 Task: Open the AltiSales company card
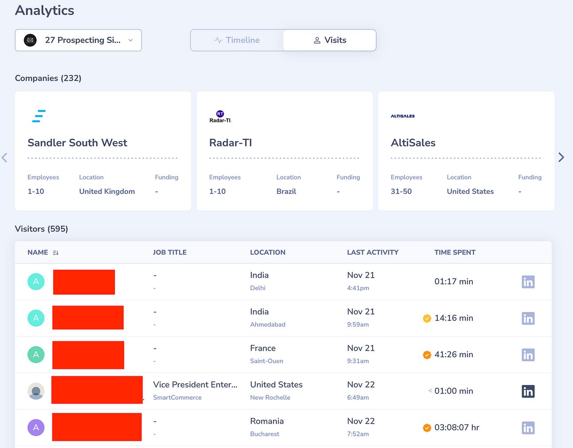[466, 151]
